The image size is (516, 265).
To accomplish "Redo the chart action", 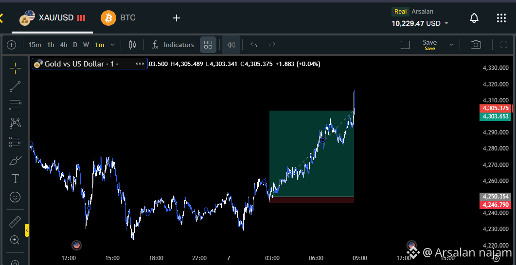I will pyautogui.click(x=272, y=45).
